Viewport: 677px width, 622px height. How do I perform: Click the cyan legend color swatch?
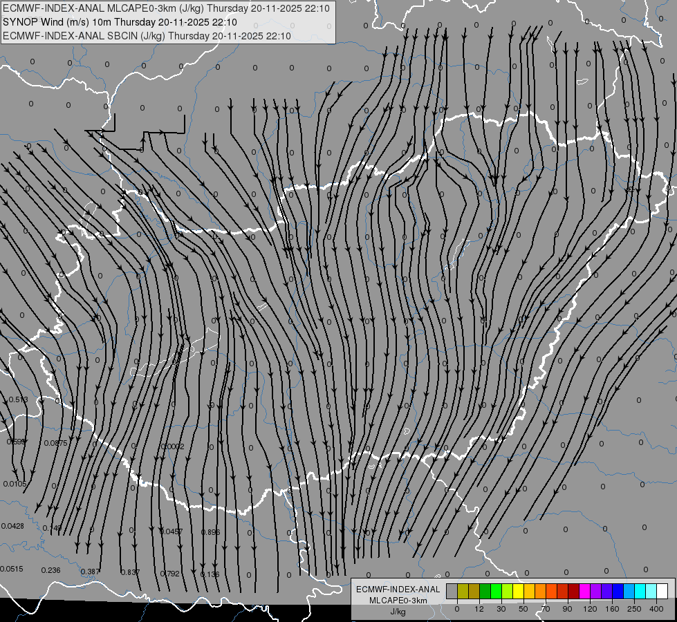point(640,591)
